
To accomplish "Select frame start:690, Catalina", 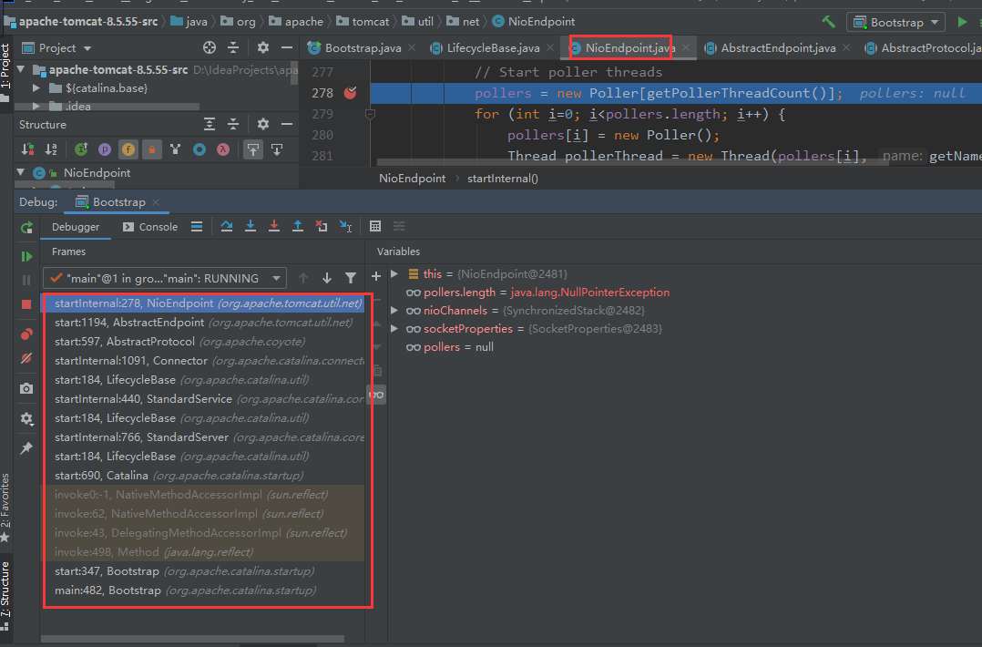I will point(203,476).
